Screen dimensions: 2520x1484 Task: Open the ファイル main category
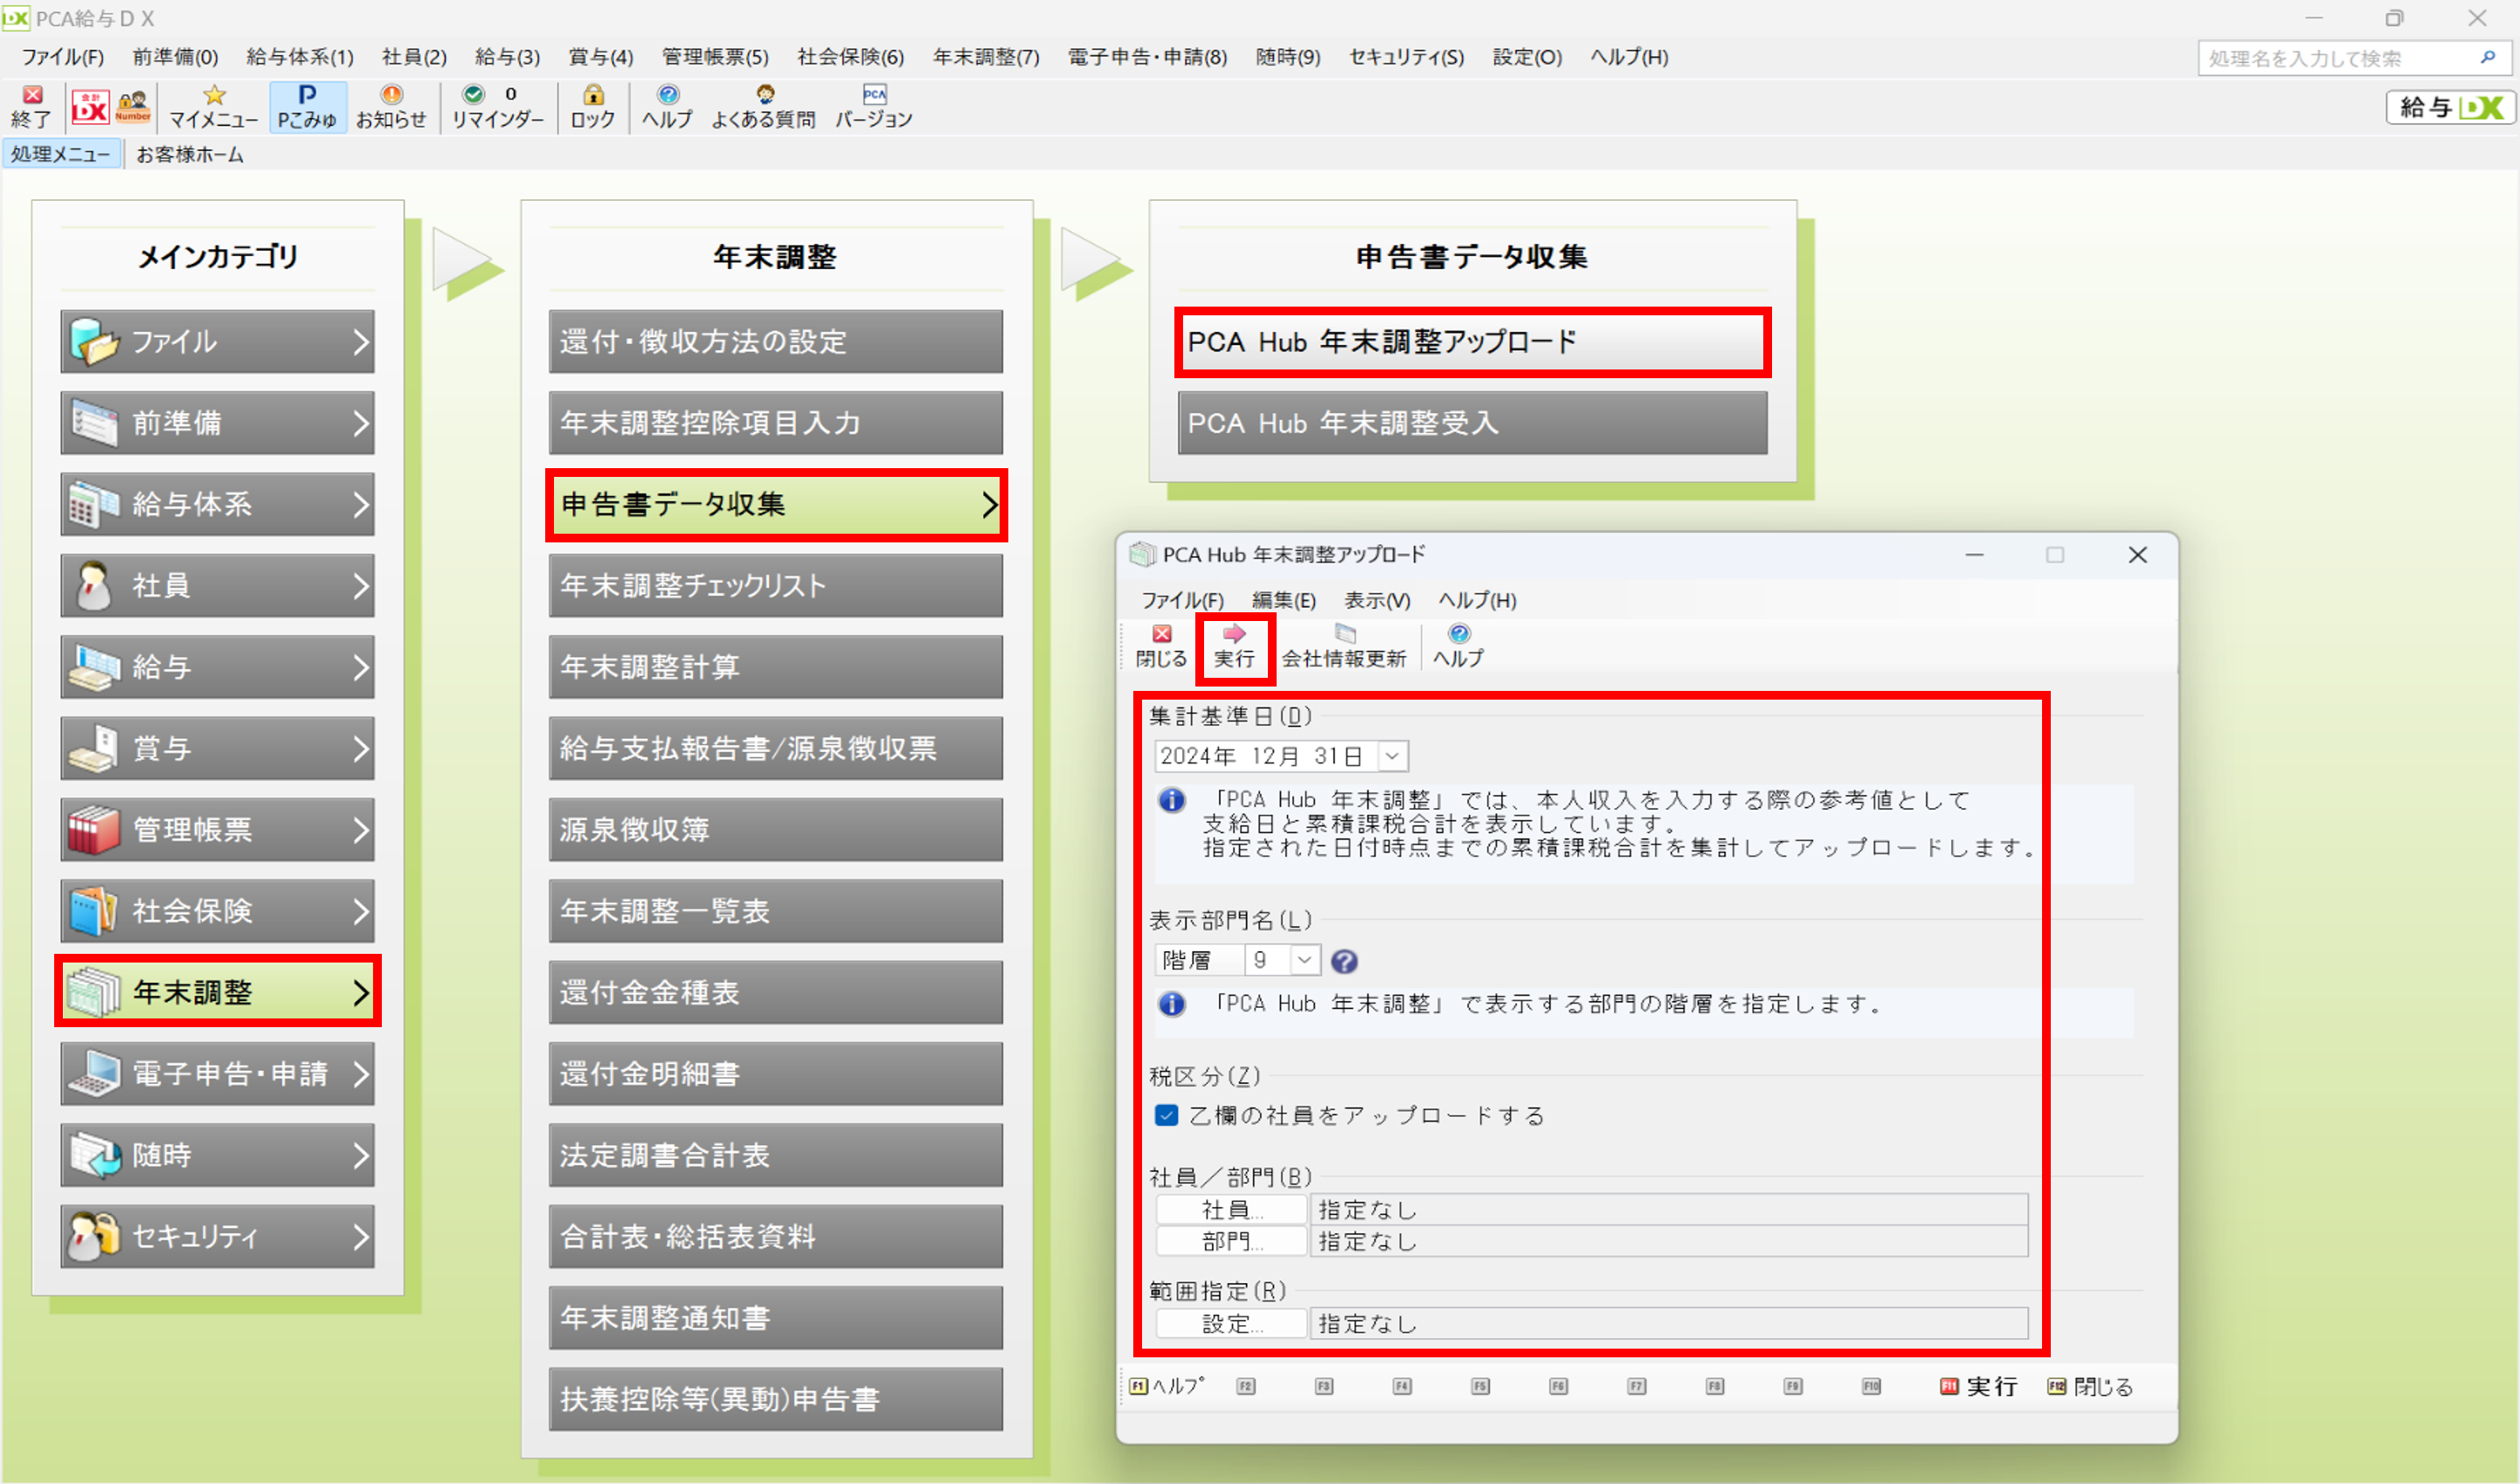(217, 342)
